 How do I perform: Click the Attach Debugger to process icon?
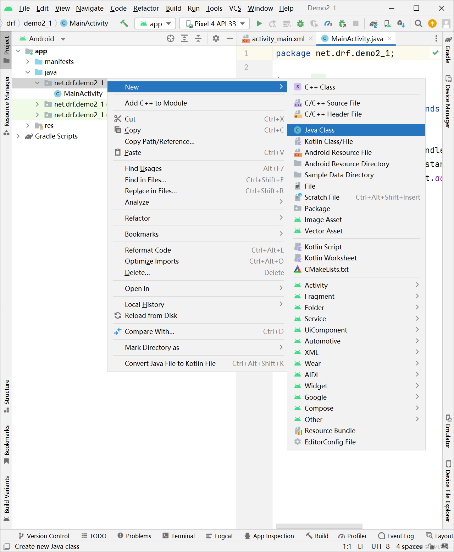tap(342, 23)
